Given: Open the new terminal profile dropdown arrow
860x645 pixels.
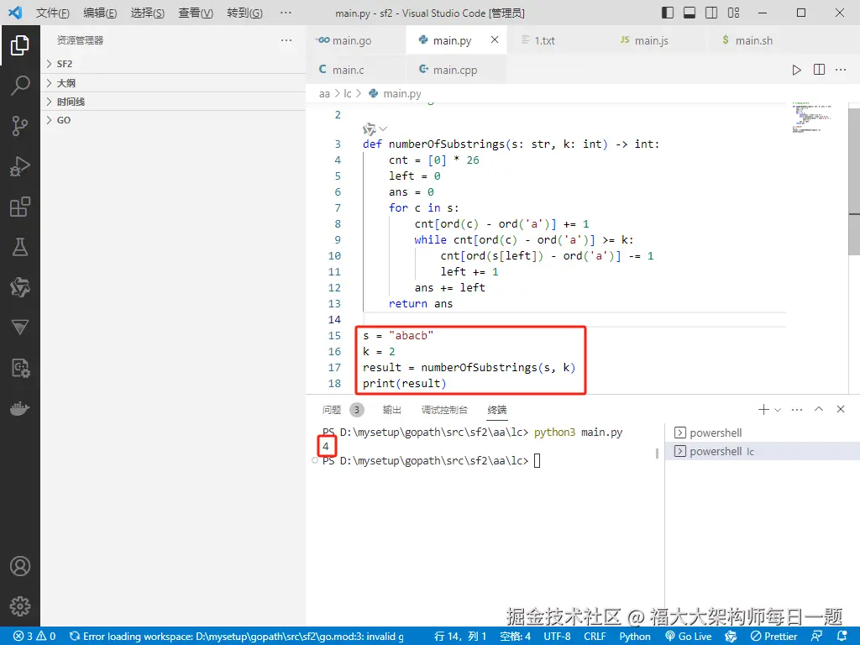Looking at the screenshot, I should pyautogui.click(x=778, y=410).
